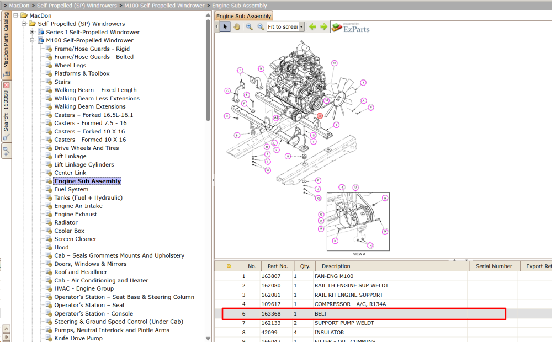Open HVAC - Engine Group

coord(84,288)
